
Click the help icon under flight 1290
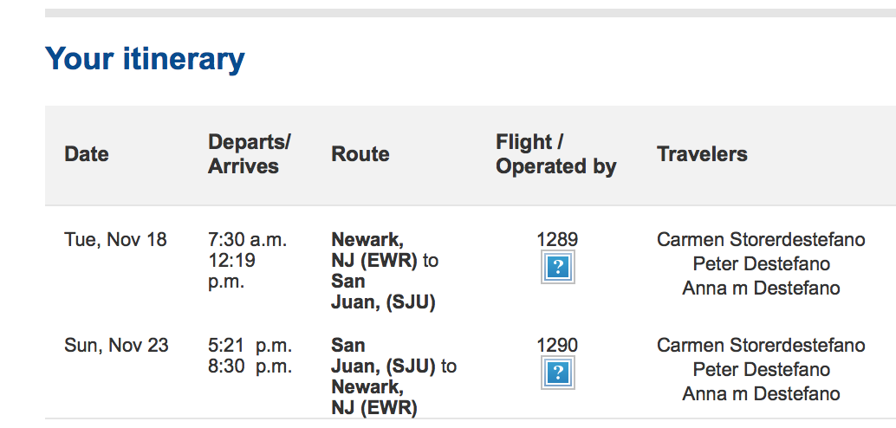tap(558, 373)
